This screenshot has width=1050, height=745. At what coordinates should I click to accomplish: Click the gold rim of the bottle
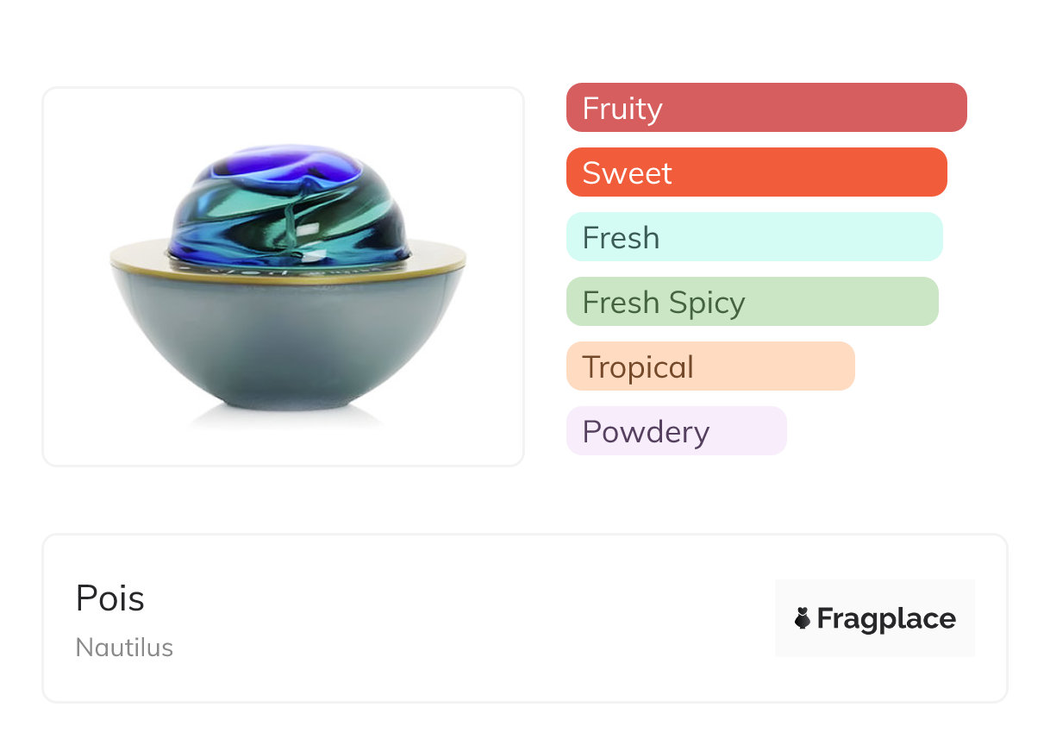138,256
